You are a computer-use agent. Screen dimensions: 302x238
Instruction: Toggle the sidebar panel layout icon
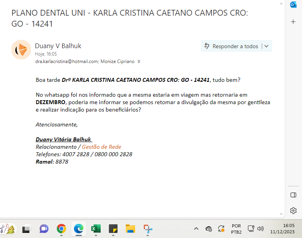293,195
